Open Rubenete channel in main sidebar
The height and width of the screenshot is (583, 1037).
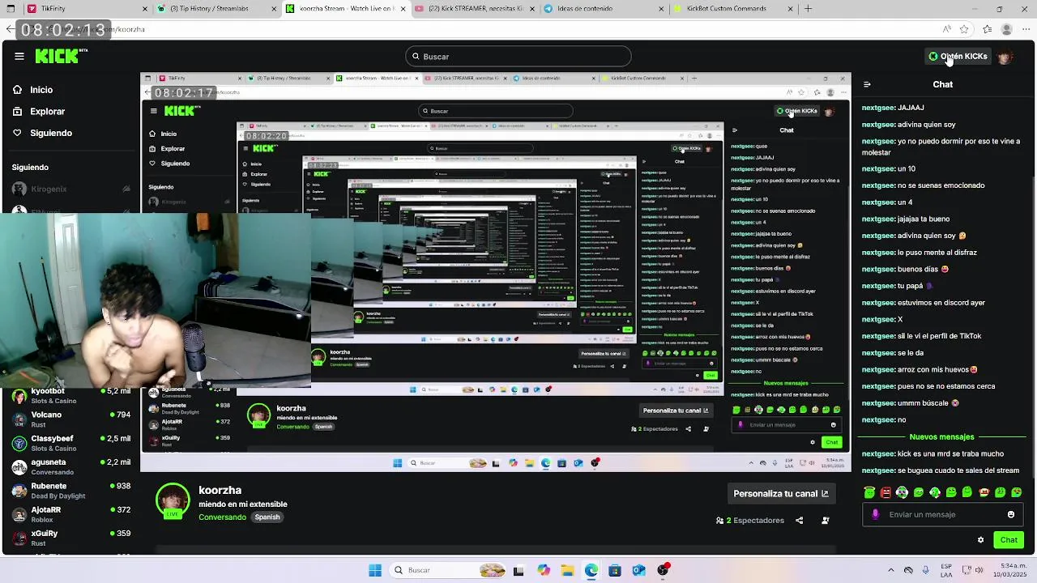point(71,491)
